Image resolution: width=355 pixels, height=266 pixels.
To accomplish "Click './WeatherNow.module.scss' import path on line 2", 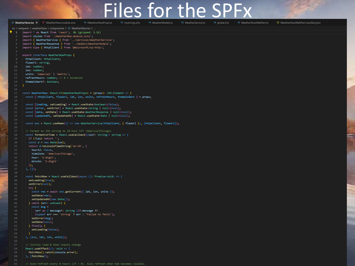I will point(72,36).
